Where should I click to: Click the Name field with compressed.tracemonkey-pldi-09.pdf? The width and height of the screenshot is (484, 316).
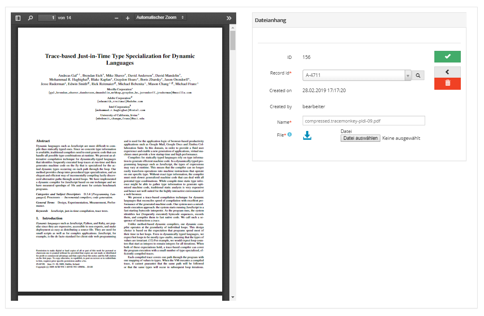point(364,121)
